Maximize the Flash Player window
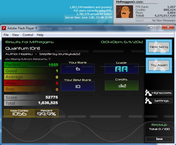 point(158,27)
